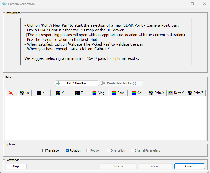Click the Delta X header label

[x=159, y=93]
